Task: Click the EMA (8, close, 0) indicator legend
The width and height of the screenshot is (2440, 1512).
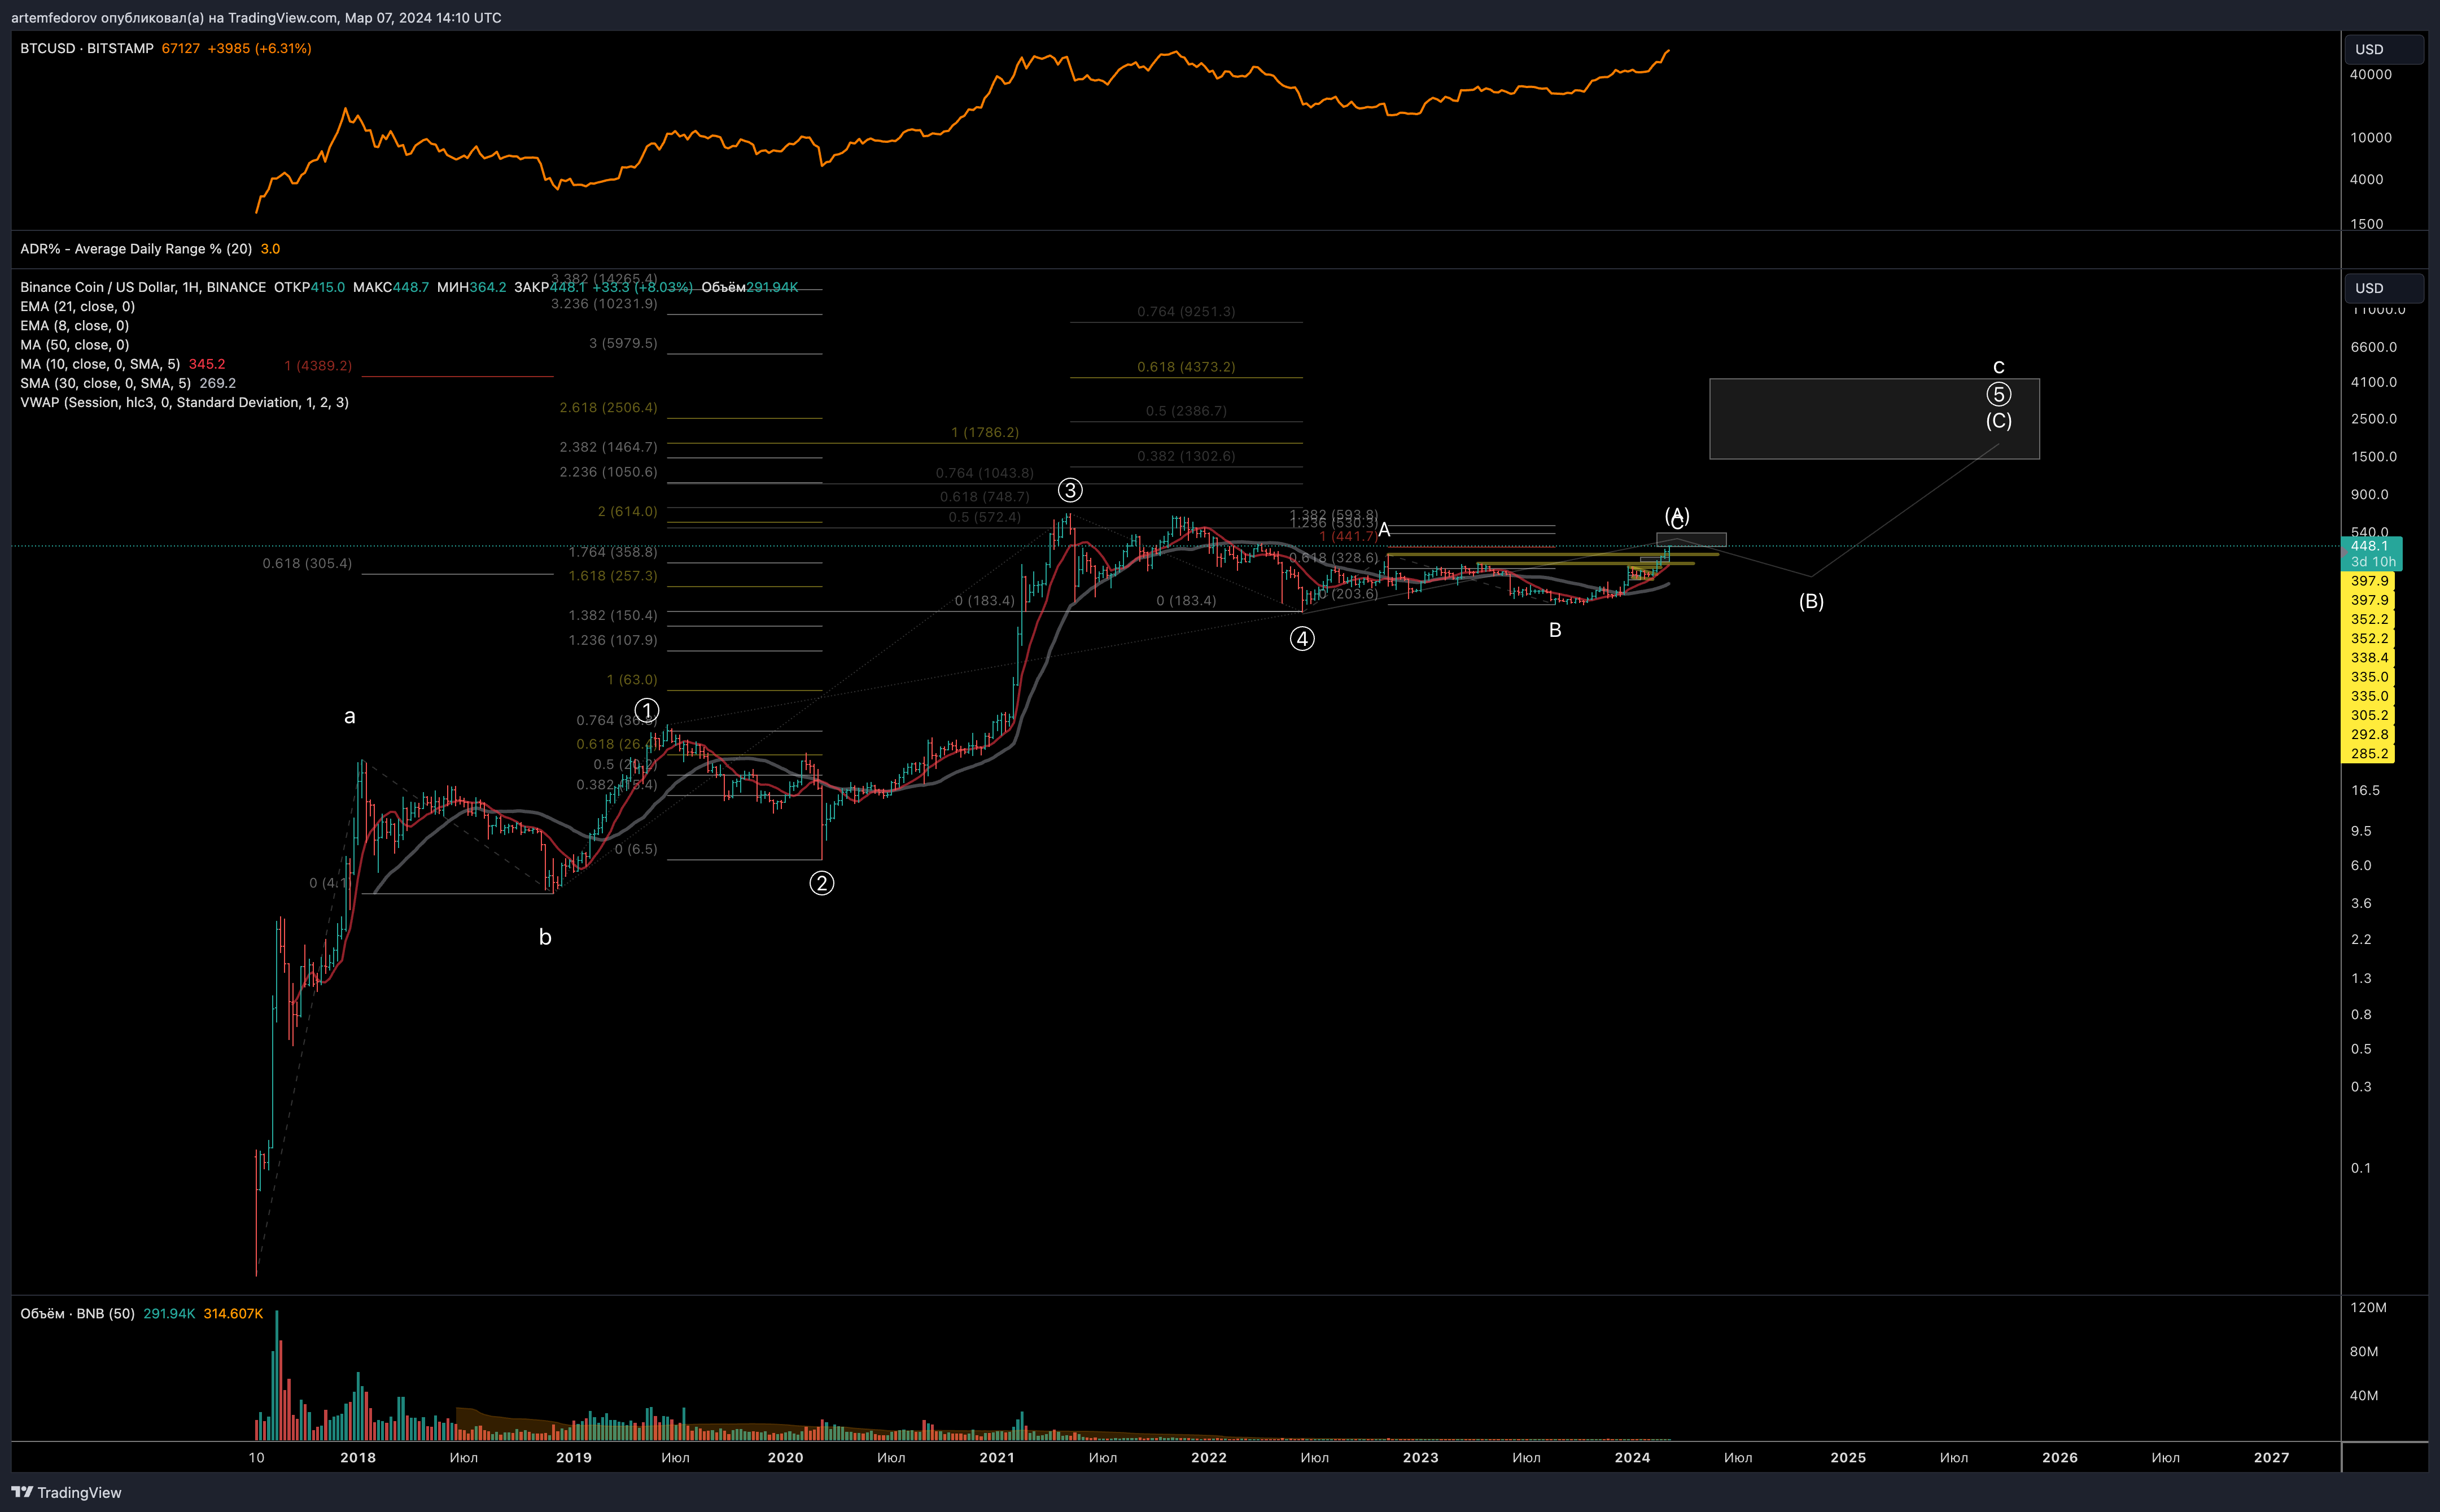Action: click(x=74, y=325)
